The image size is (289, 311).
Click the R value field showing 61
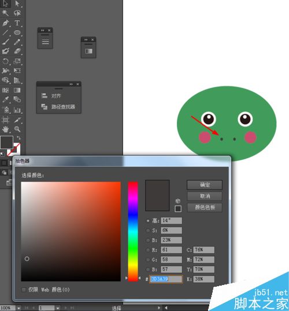click(171, 250)
